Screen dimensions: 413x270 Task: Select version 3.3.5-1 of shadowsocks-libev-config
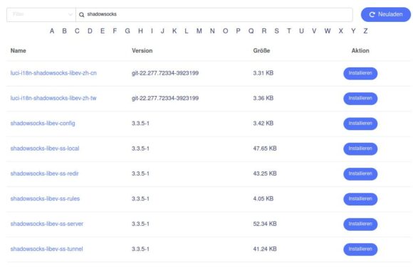[x=140, y=124]
